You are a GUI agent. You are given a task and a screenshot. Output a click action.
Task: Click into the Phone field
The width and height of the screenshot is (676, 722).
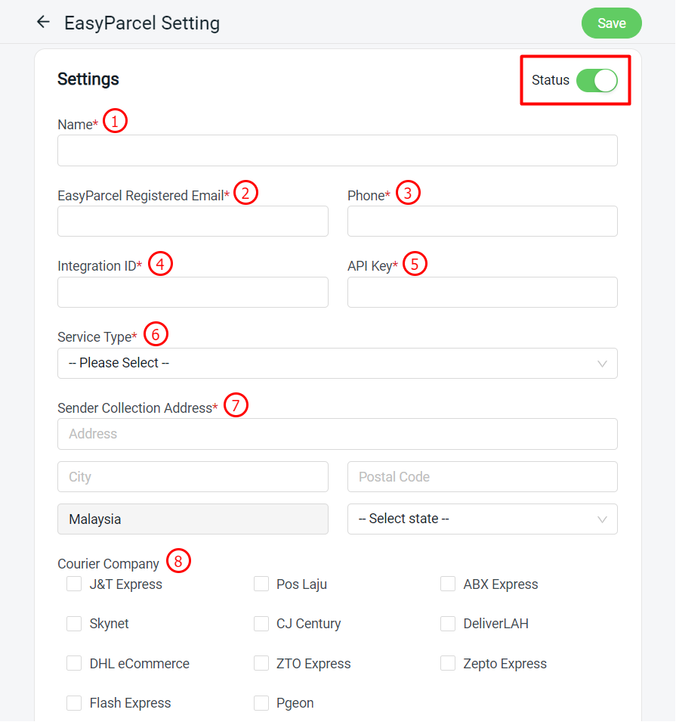(x=483, y=221)
